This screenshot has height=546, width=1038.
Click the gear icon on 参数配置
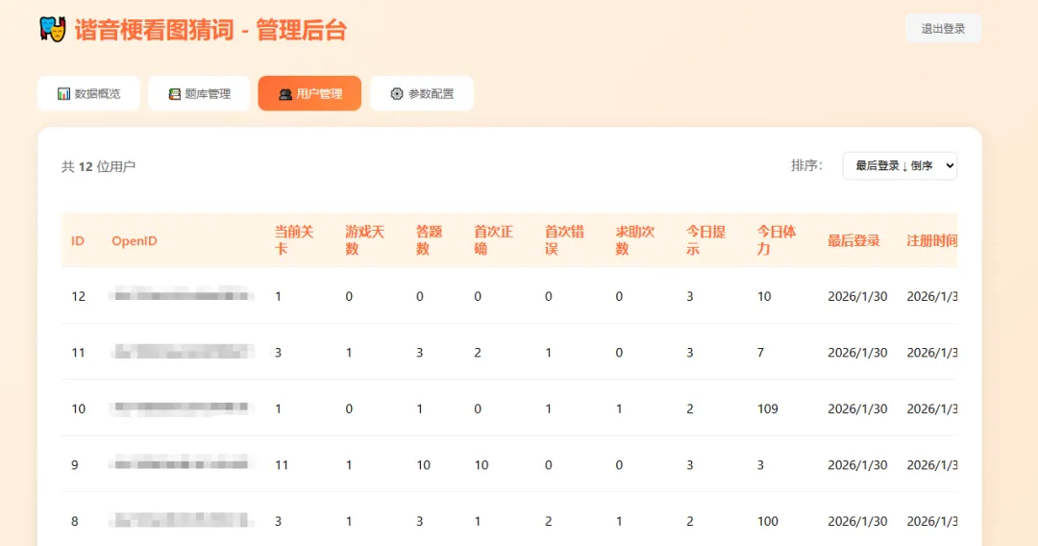[x=397, y=94]
